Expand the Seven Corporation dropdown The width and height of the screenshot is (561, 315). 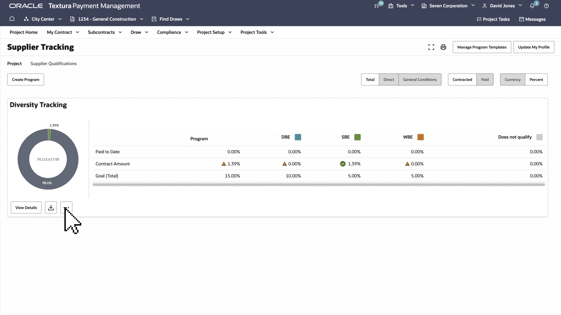pos(448,6)
